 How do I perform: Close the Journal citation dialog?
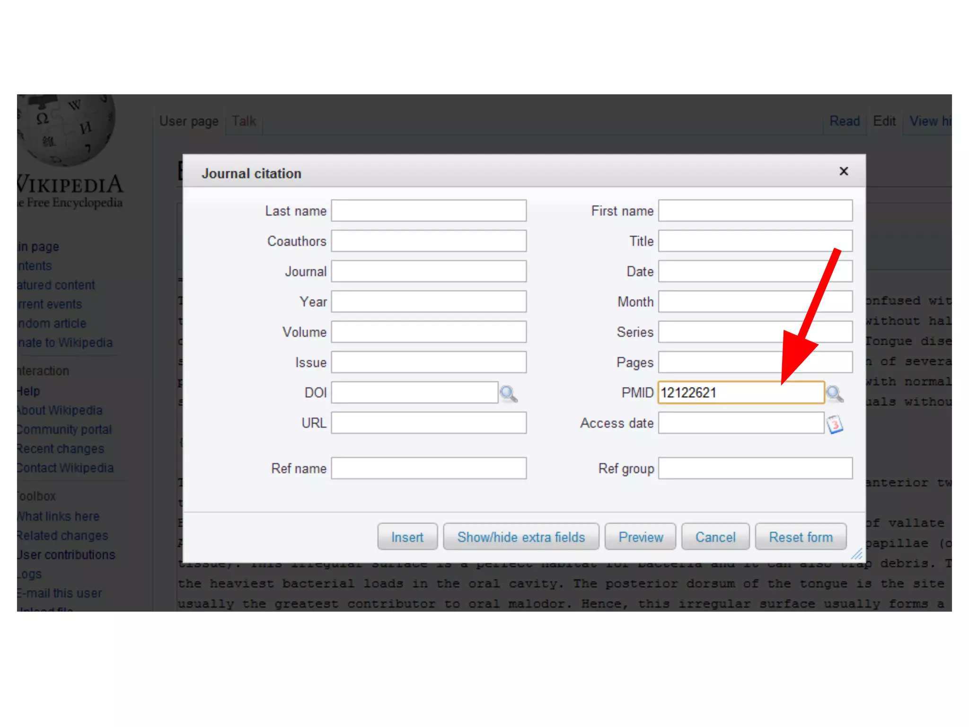click(844, 171)
